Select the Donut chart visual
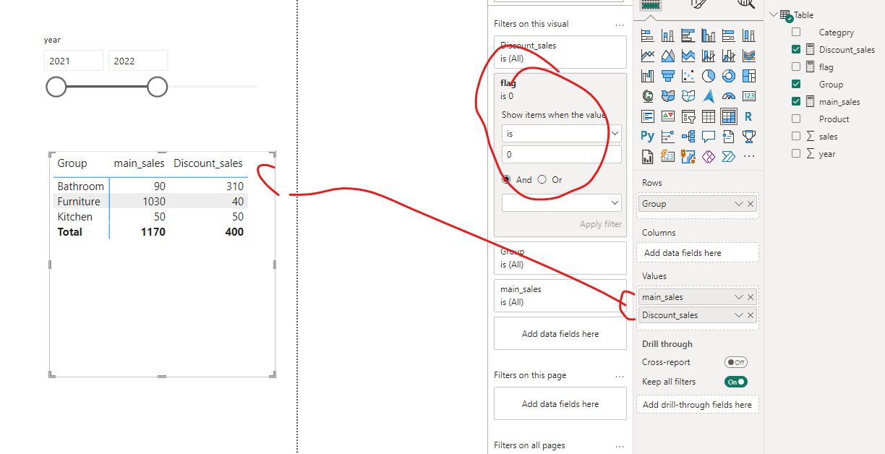Viewport: 885px width, 454px height. tap(729, 76)
